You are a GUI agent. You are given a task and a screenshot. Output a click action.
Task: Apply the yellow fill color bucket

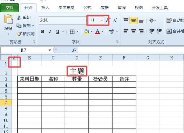87,32
